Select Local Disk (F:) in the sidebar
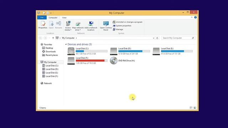Screen dimensions: 228x128 coord(50,76)
